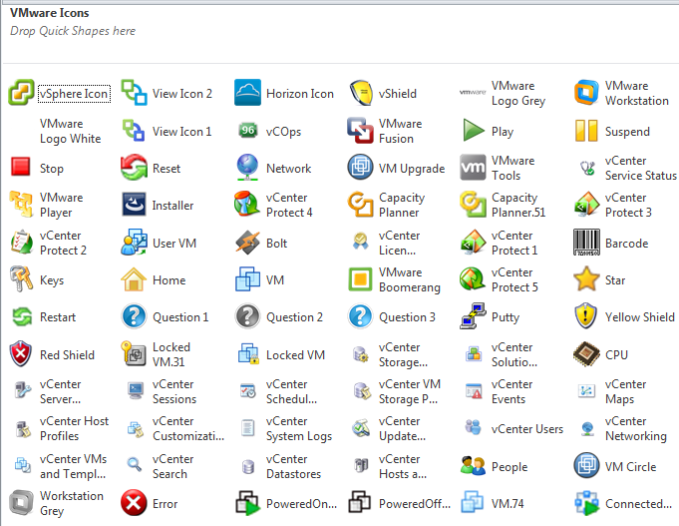The width and height of the screenshot is (679, 526).
Task: Select the vSphere Icon shape
Action: [x=21, y=93]
